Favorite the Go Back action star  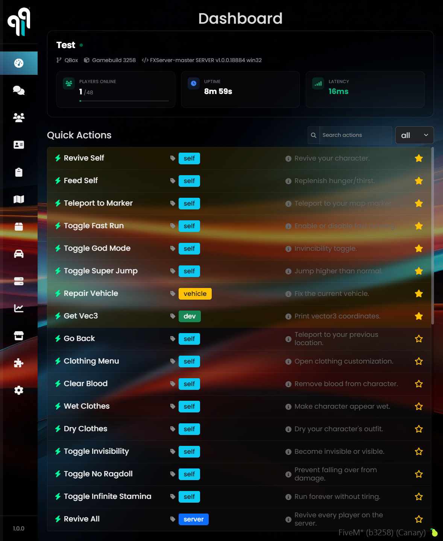click(x=419, y=339)
